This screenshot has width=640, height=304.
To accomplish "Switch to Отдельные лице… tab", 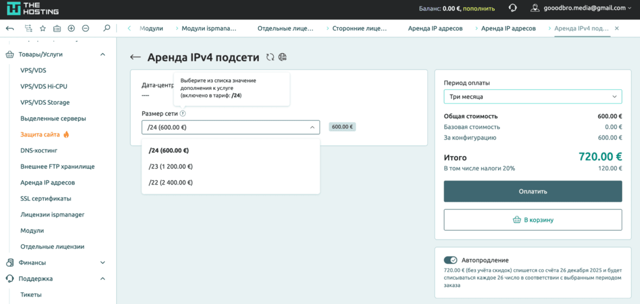I will click(x=285, y=28).
